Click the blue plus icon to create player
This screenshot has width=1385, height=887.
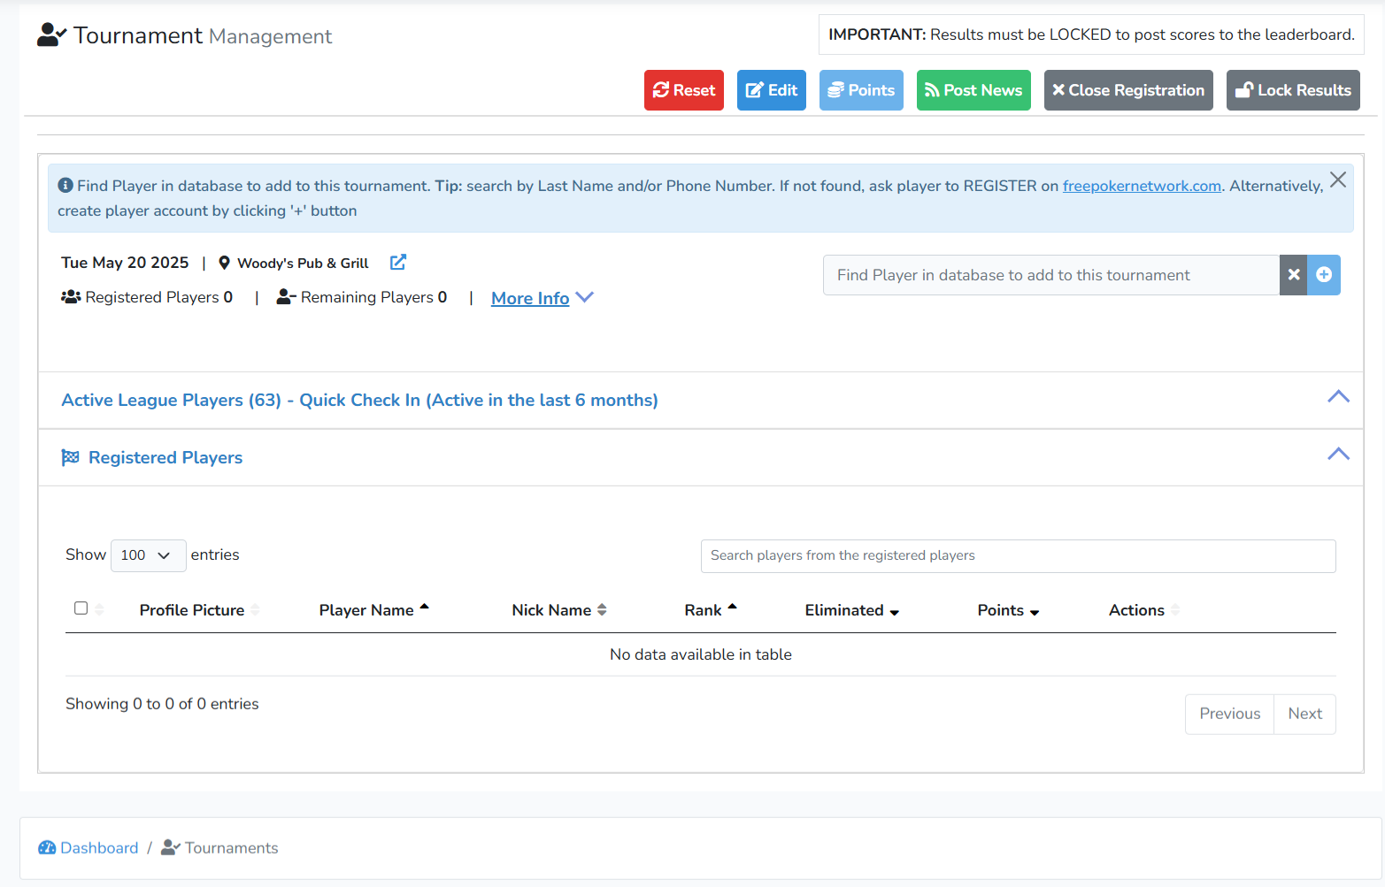1324,275
